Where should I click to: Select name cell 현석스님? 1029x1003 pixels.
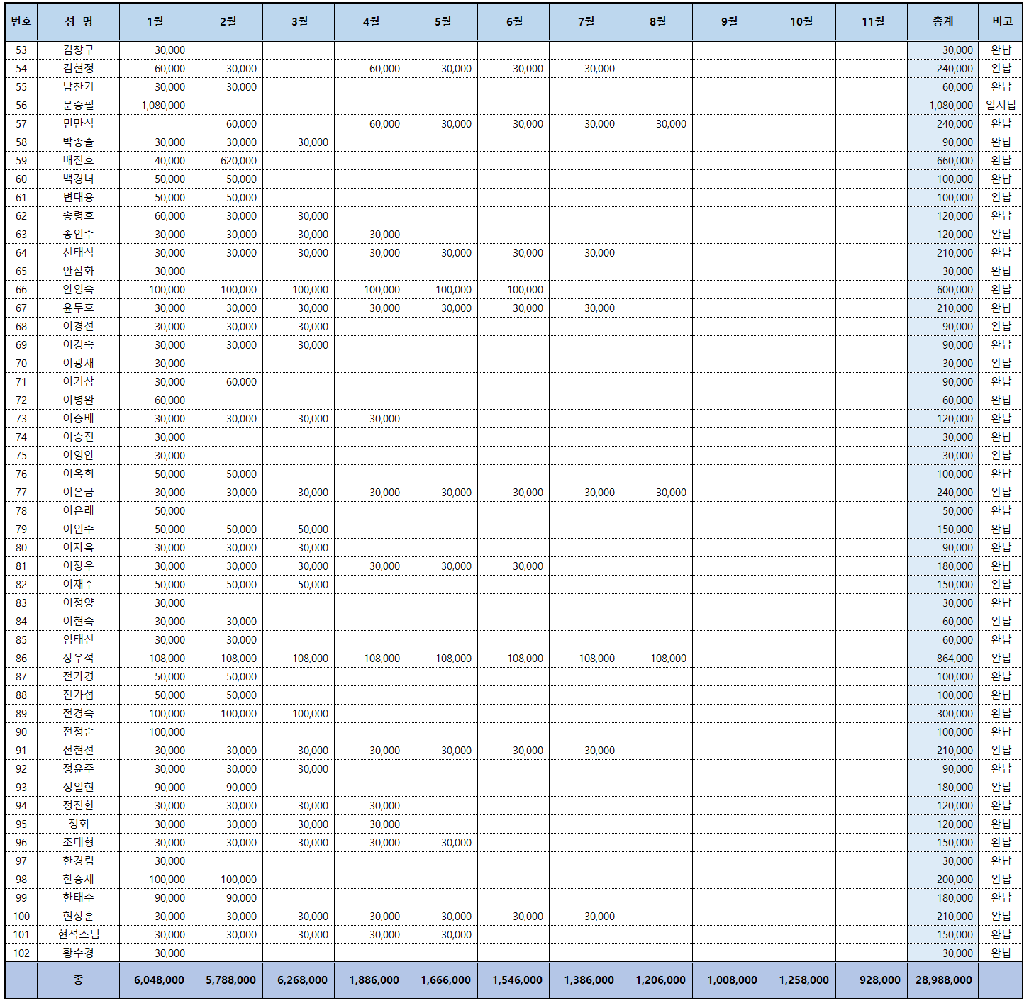click(x=79, y=935)
